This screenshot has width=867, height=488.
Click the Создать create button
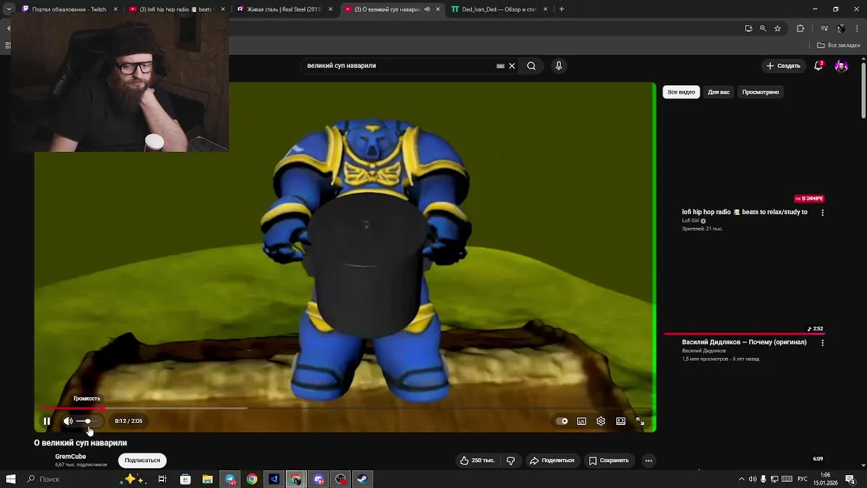(x=784, y=66)
